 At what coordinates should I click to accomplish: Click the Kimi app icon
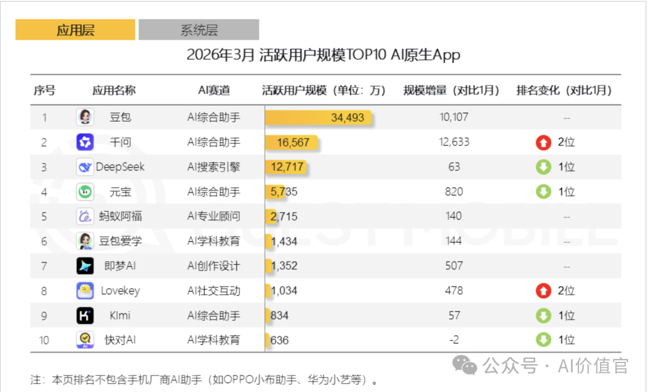click(85, 316)
